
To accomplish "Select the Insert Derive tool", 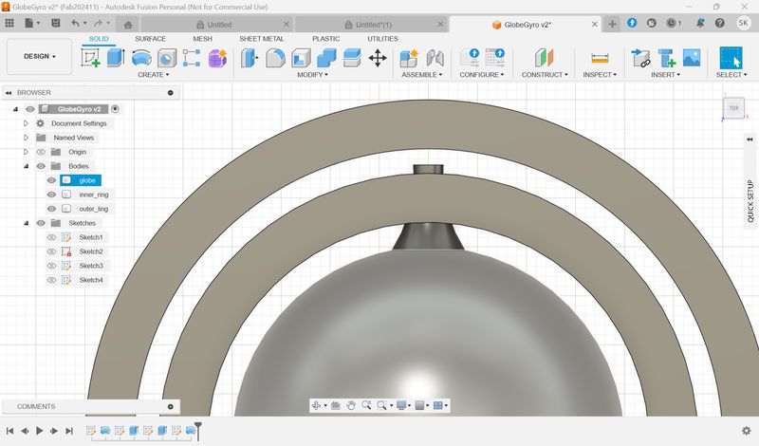I will click(x=641, y=58).
